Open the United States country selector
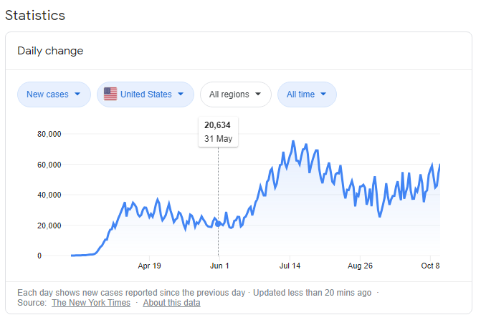Viewport: 481px width, 320px height. click(x=146, y=94)
